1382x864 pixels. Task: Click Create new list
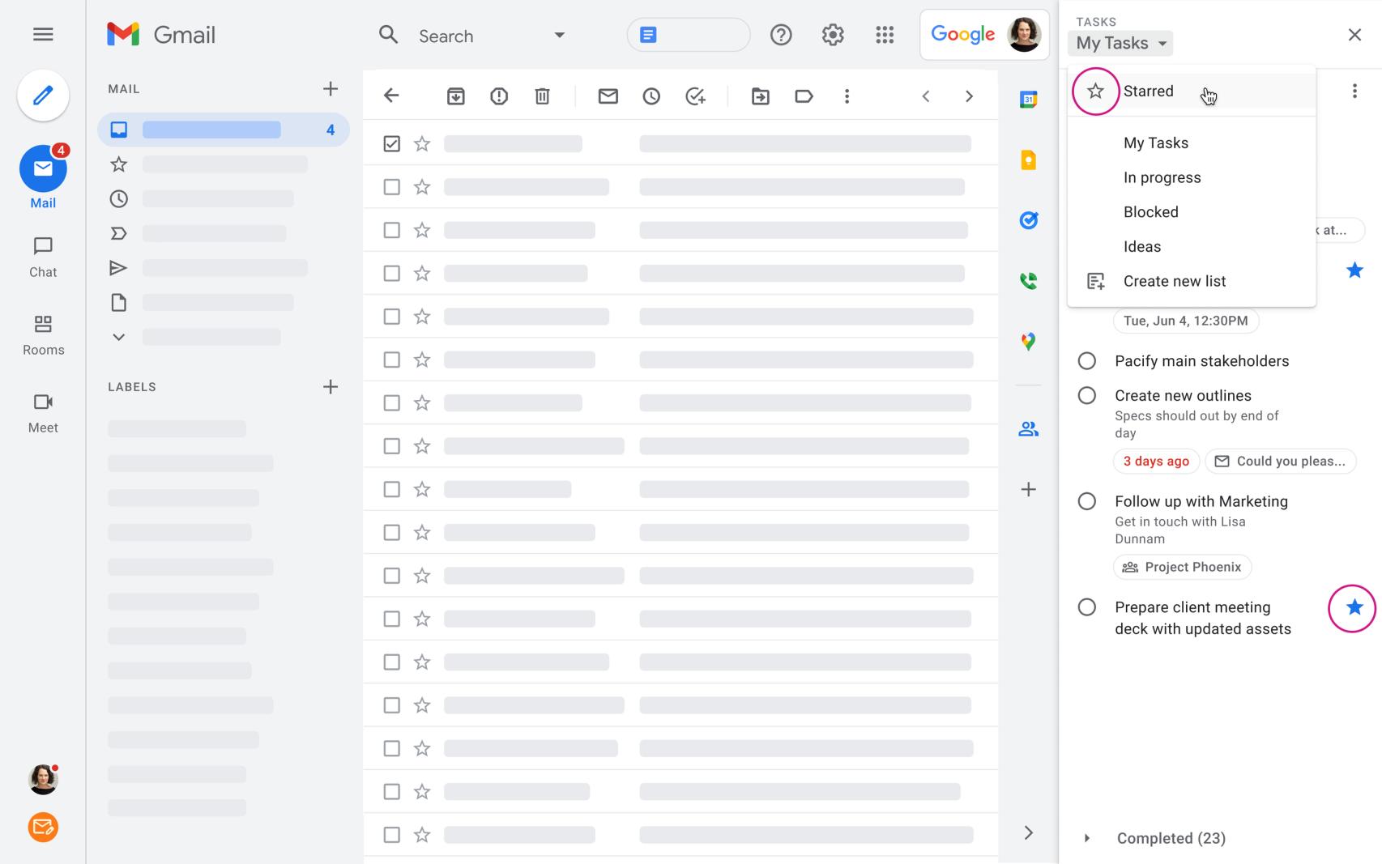tap(1174, 281)
